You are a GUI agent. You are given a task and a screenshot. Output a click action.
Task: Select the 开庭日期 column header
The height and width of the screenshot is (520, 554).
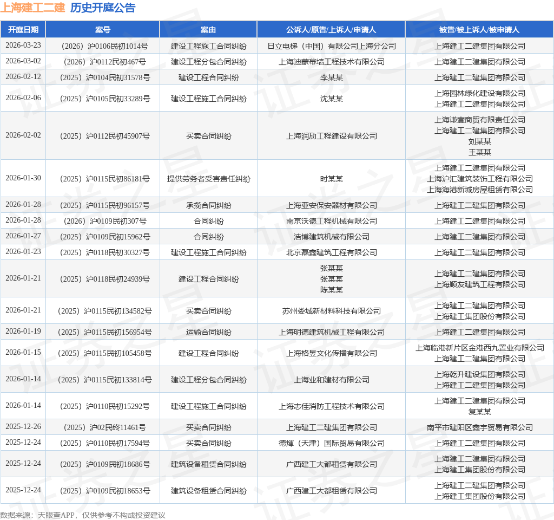click(23, 30)
